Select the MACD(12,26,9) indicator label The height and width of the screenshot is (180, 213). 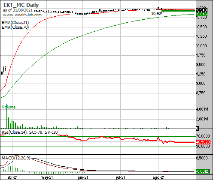click(x=16, y=158)
